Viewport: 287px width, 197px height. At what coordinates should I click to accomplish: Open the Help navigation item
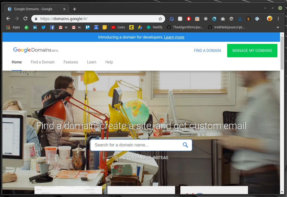coord(109,62)
